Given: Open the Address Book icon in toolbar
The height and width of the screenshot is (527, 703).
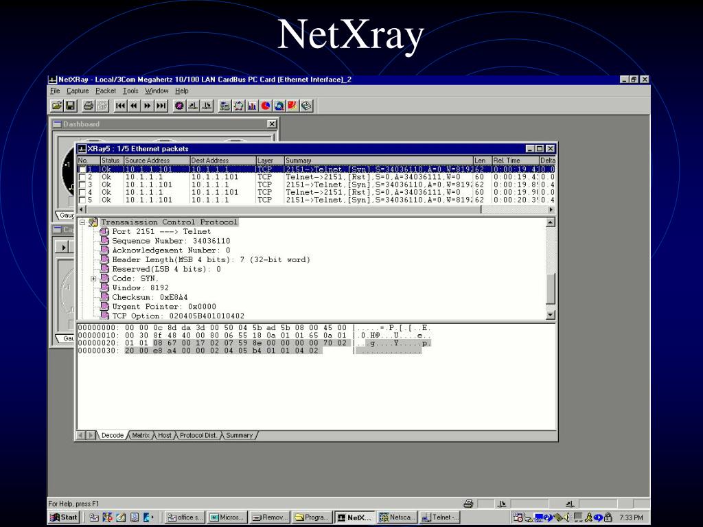Looking at the screenshot, I should (306, 106).
